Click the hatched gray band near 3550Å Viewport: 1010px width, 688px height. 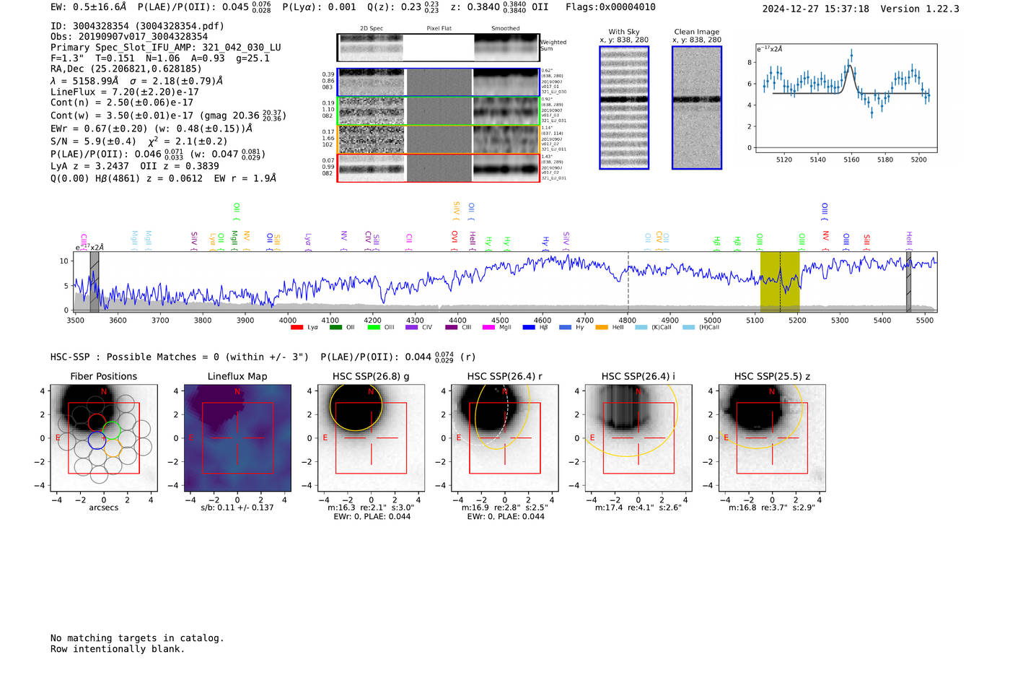pyautogui.click(x=95, y=282)
